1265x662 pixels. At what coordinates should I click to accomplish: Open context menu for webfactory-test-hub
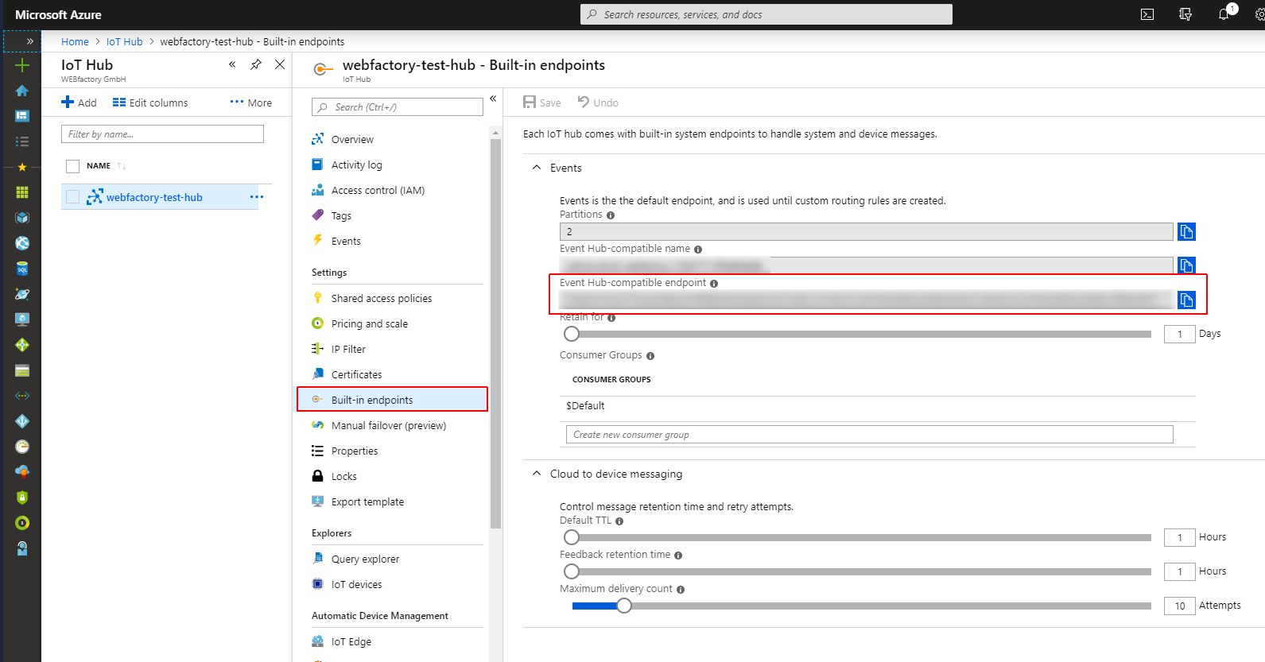click(x=257, y=197)
